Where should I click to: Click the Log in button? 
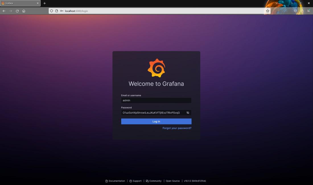tap(156, 121)
